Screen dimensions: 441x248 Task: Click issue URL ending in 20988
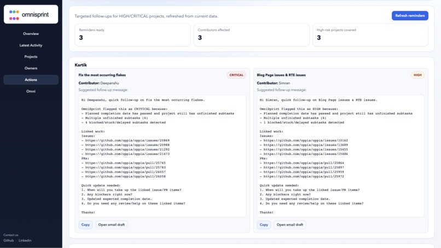click(x=127, y=145)
